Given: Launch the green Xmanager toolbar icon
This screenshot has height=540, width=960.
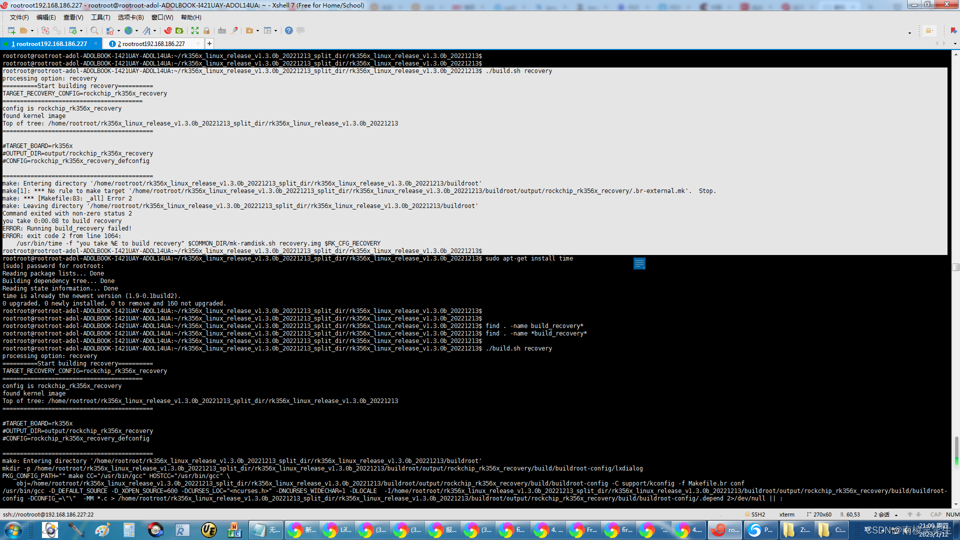Looking at the screenshot, I should click(x=179, y=30).
